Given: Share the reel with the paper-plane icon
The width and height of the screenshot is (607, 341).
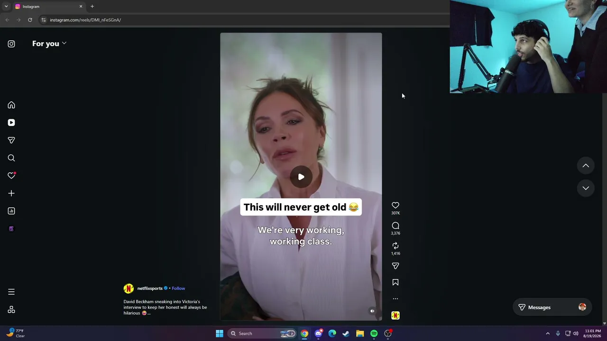Looking at the screenshot, I should tap(395, 266).
